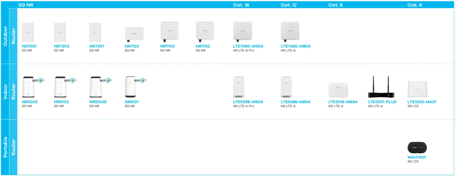
Task: Open the NR5103 model link
Action: (62, 102)
